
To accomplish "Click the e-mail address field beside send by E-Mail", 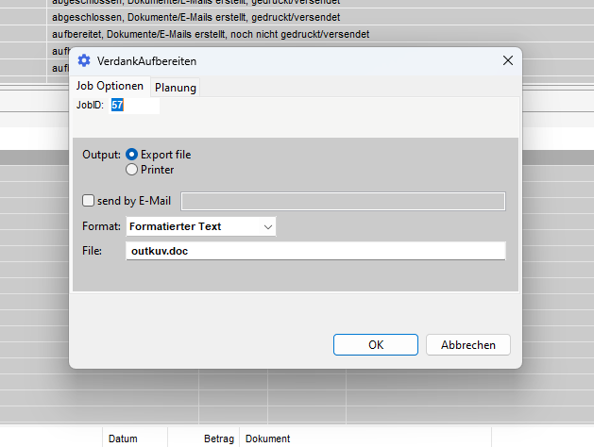I will click(x=343, y=201).
